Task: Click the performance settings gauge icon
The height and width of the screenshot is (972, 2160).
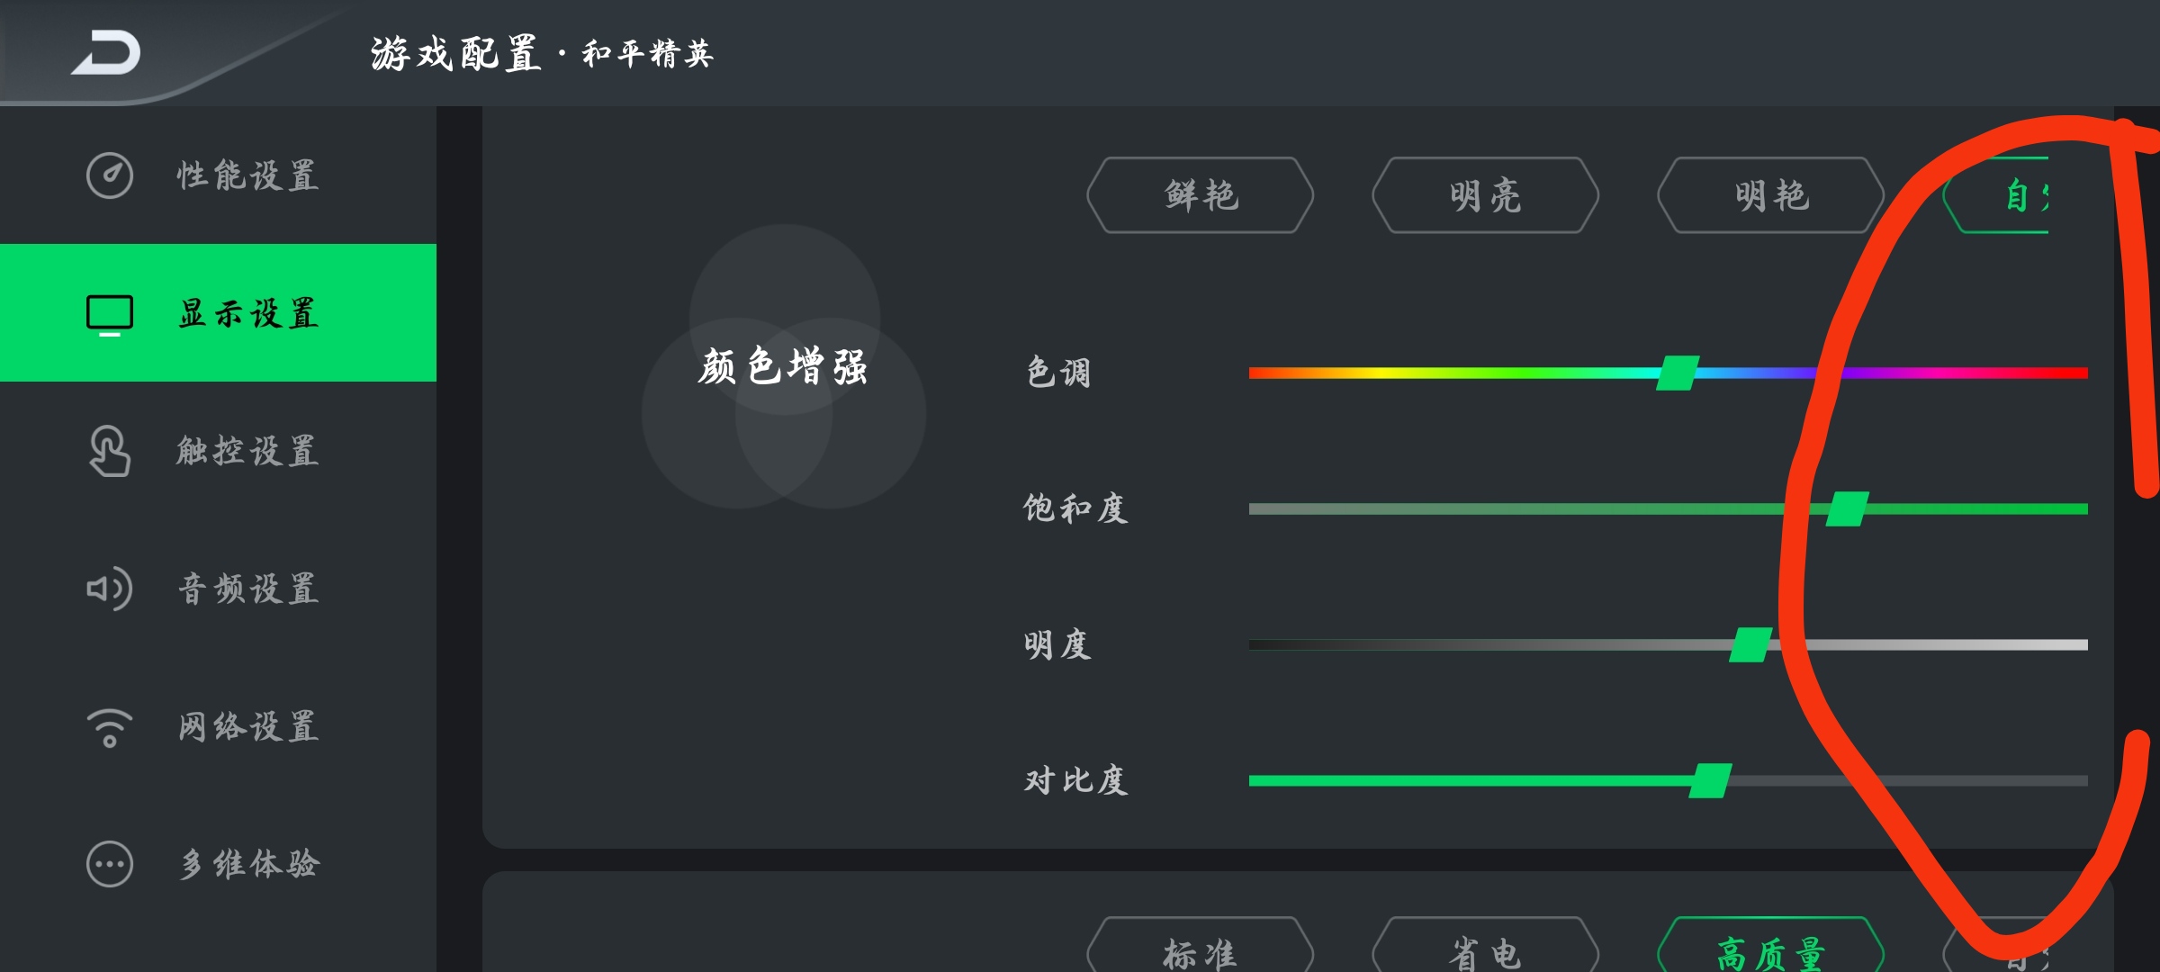Action: tap(110, 175)
